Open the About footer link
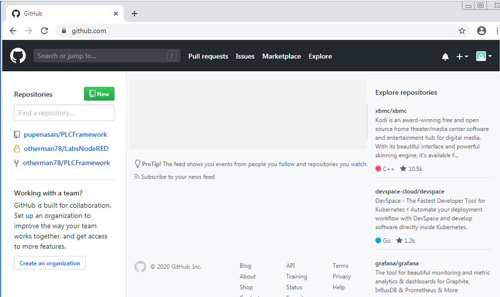 click(247, 276)
